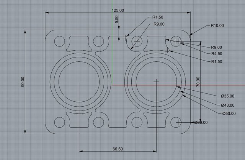The height and width of the screenshot is (160, 245).
Task: Select the top-left small bolt hole circle
Action: coord(59,41)
